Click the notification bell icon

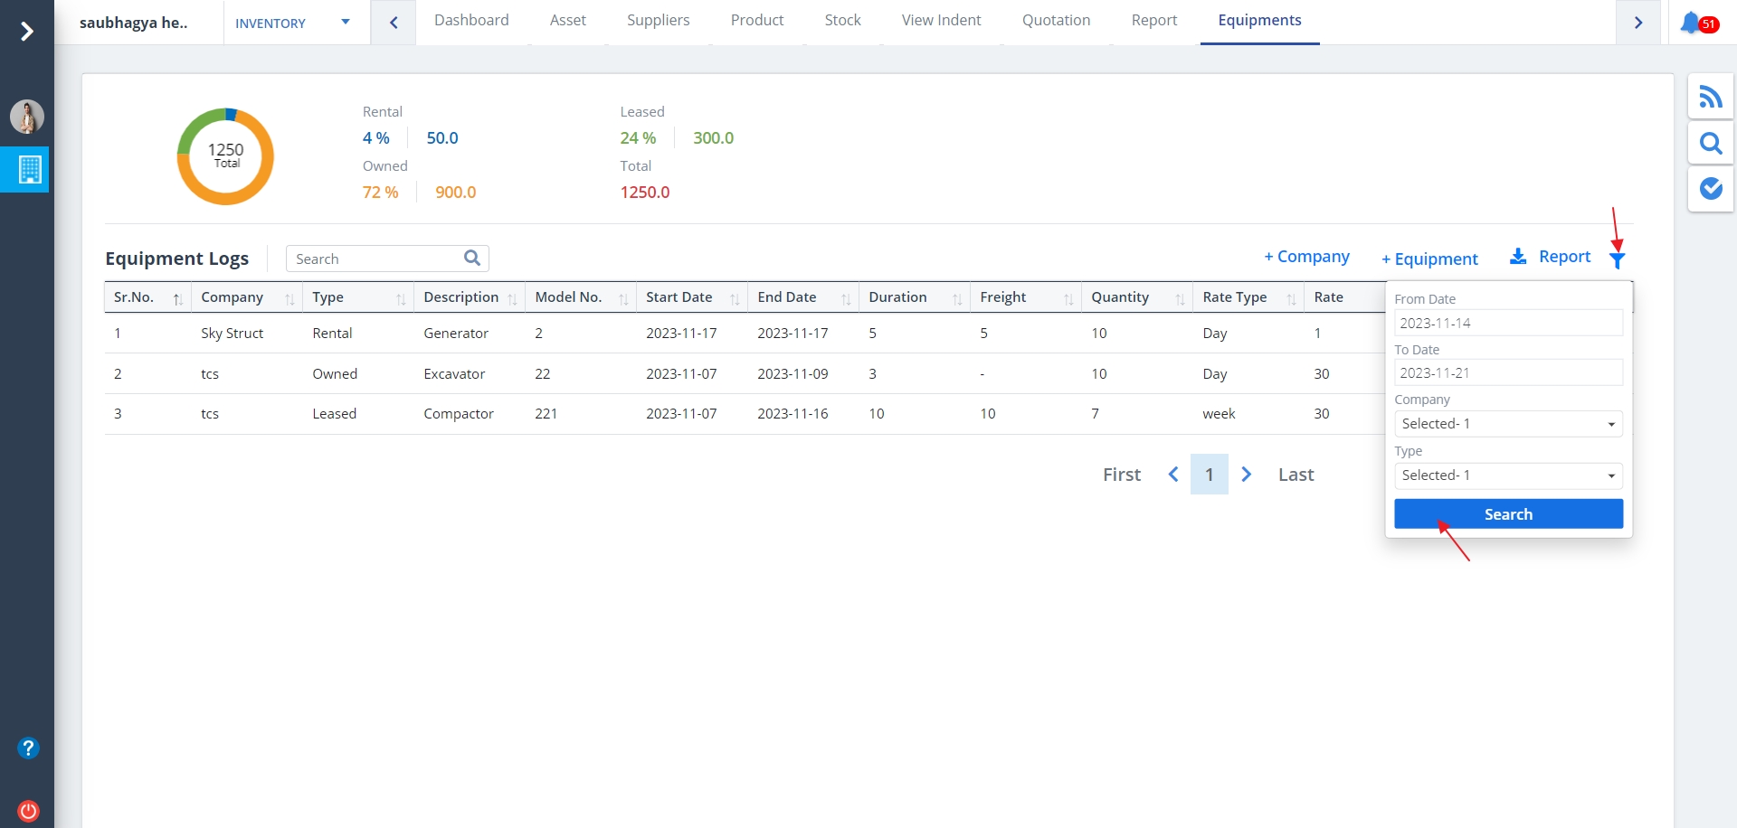click(1691, 23)
